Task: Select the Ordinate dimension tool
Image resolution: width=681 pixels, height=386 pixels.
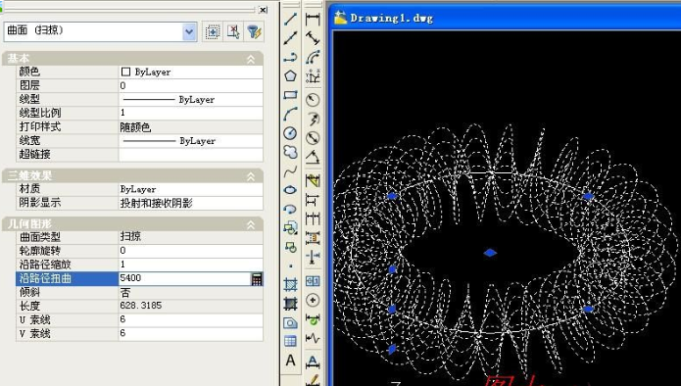Action: (313, 76)
